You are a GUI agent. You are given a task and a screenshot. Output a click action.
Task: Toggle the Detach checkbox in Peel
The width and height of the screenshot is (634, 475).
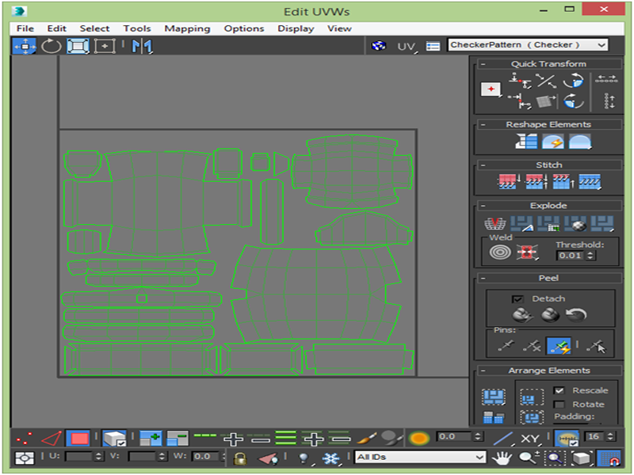[x=518, y=299]
